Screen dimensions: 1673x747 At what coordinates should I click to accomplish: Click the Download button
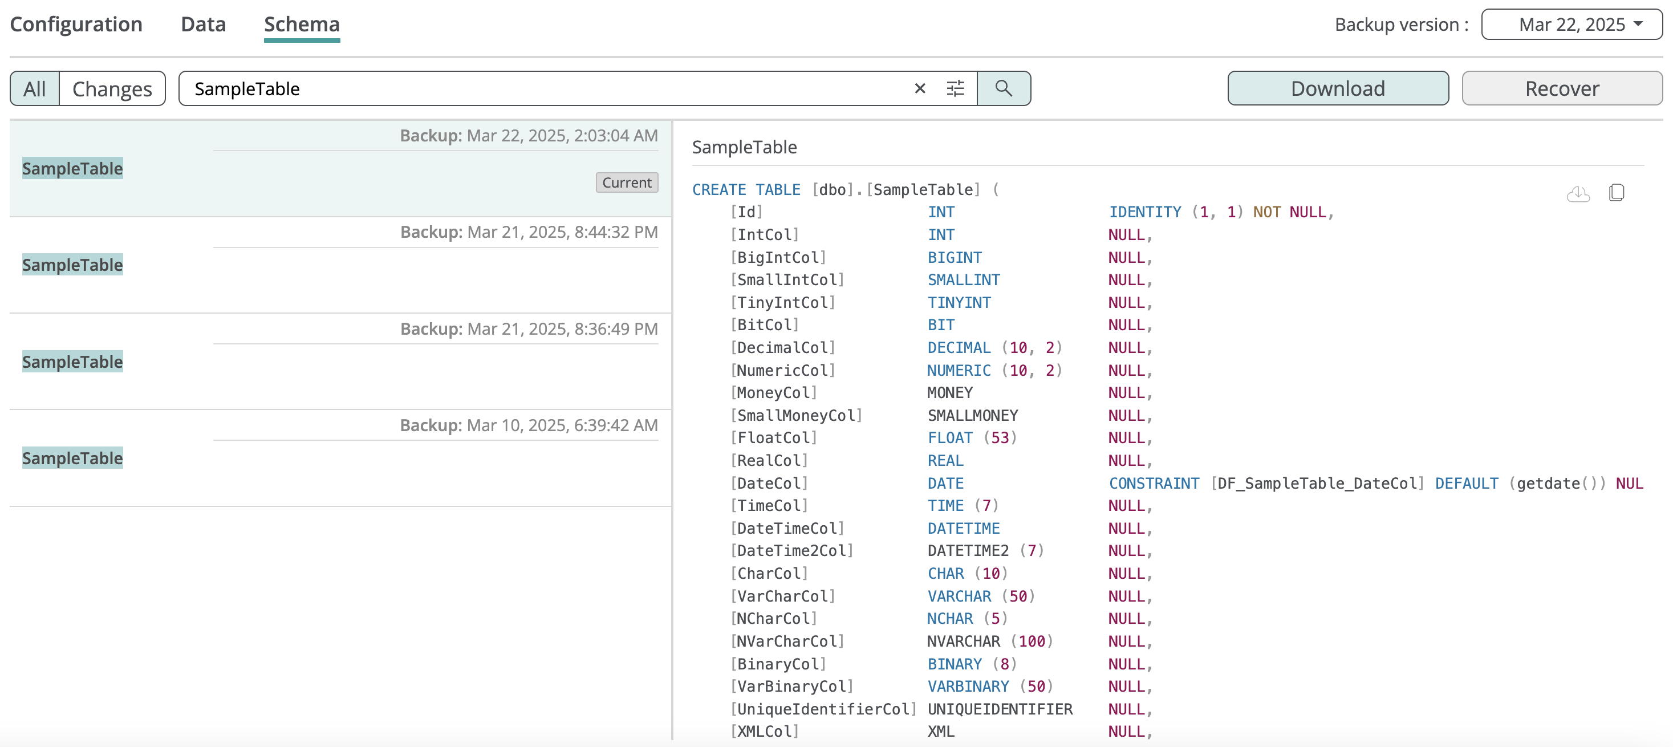(1338, 88)
